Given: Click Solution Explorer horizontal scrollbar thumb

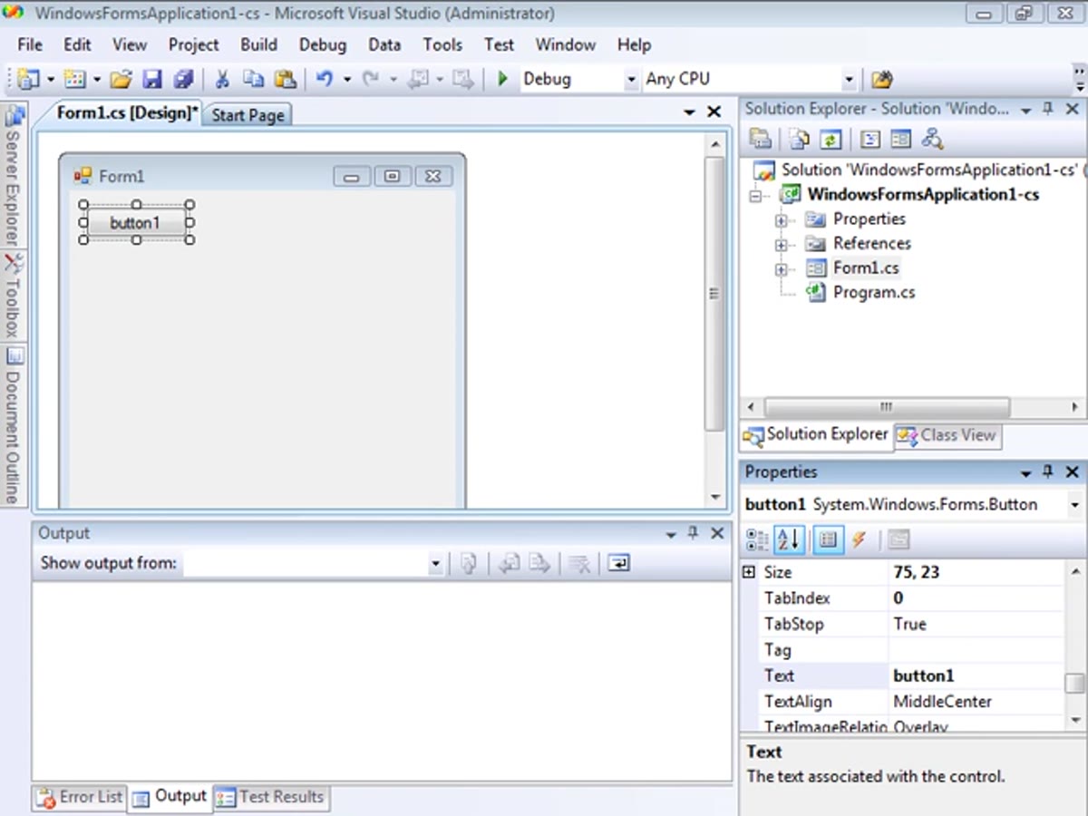Looking at the screenshot, I should tap(887, 407).
